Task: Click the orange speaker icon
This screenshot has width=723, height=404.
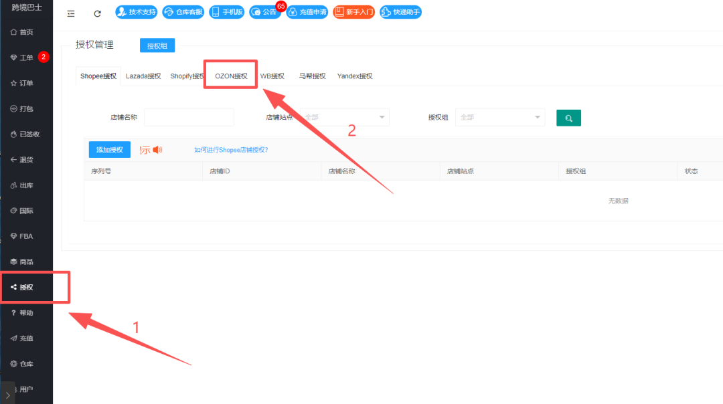Action: pyautogui.click(x=158, y=150)
